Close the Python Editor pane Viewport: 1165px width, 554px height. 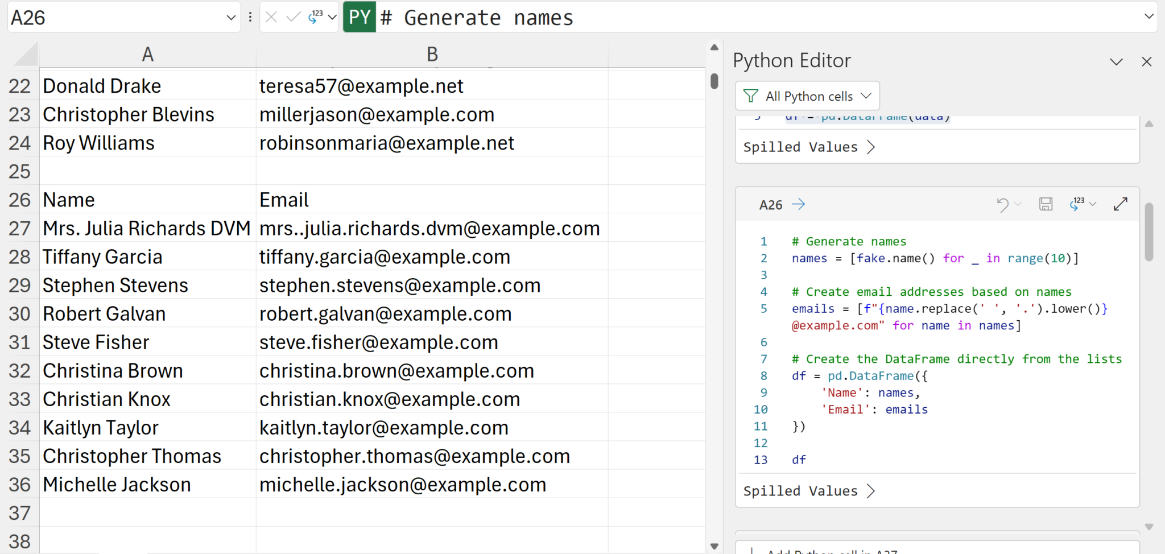[1146, 61]
